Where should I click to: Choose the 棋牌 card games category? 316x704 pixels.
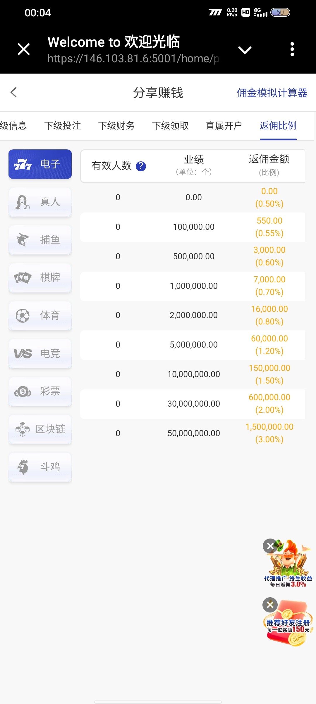[x=40, y=277]
